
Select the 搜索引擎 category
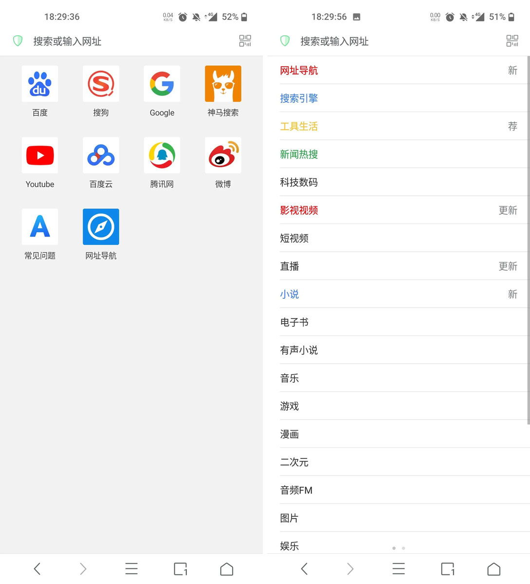(x=399, y=98)
